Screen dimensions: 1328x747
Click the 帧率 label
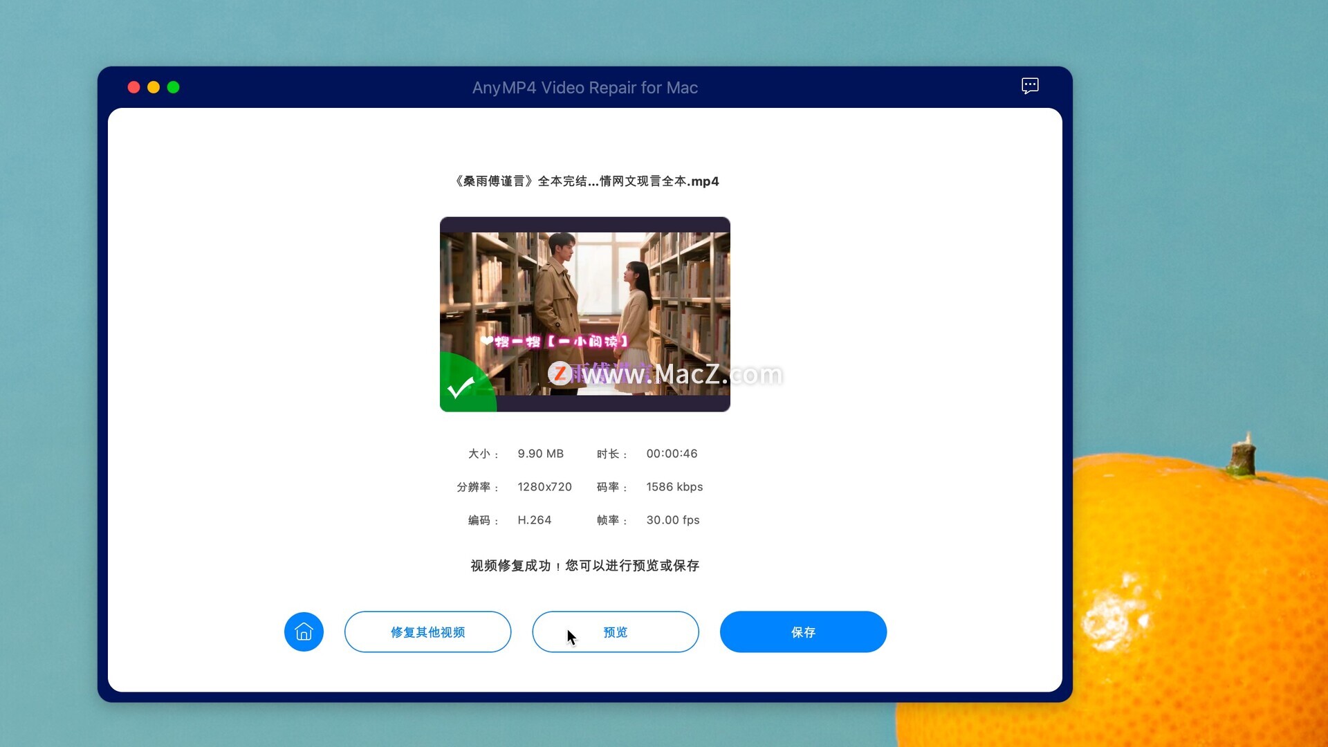[611, 520]
